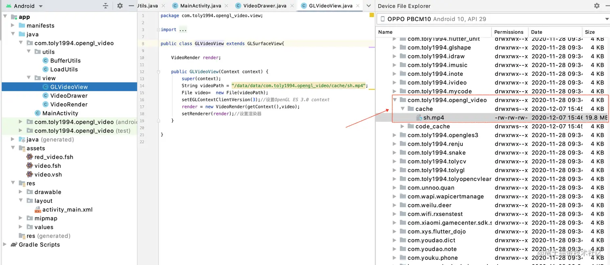Click the VideoRender class icon

pyautogui.click(x=46, y=104)
